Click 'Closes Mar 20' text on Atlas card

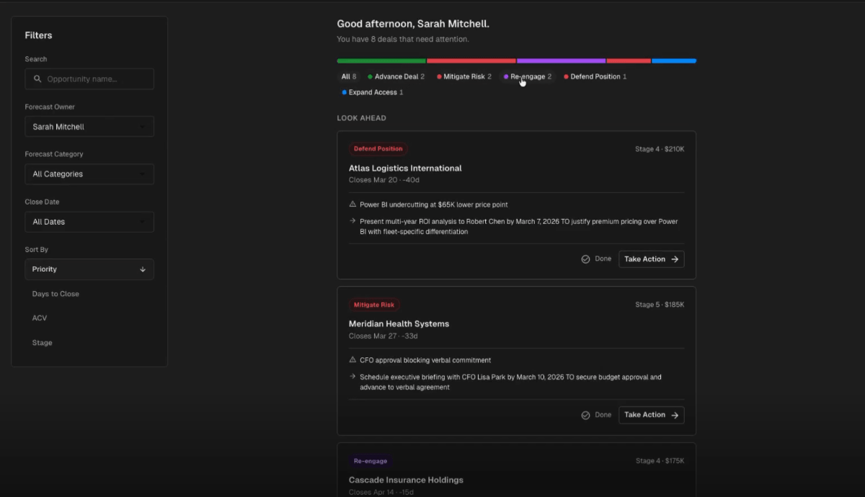(x=373, y=180)
